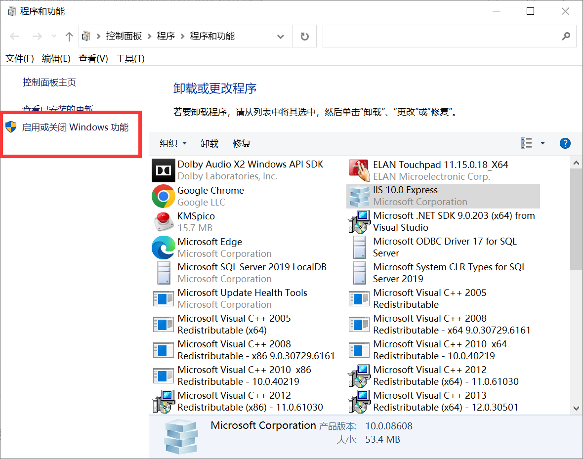Open the 查看已安装的更新 link
Image resolution: width=583 pixels, height=459 pixels.
[58, 108]
